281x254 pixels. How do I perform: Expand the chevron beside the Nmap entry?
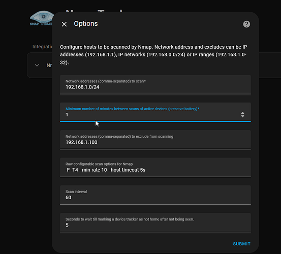tap(37, 65)
